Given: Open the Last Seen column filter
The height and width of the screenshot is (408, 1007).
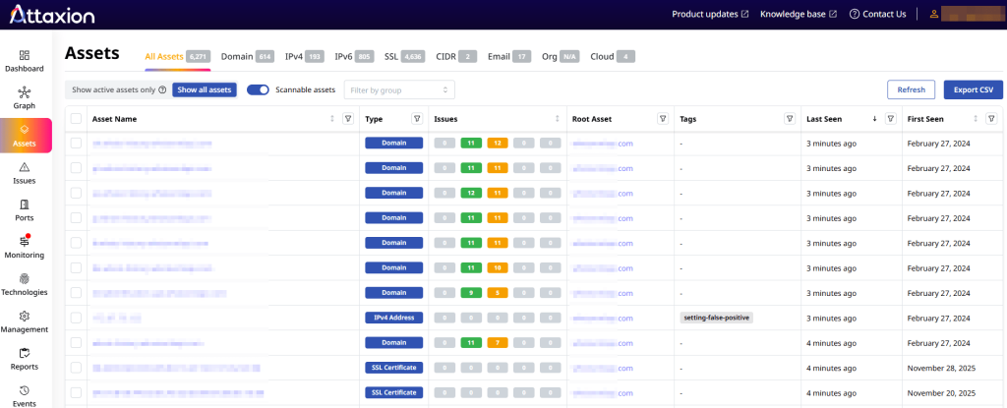Looking at the screenshot, I should pyautogui.click(x=890, y=119).
